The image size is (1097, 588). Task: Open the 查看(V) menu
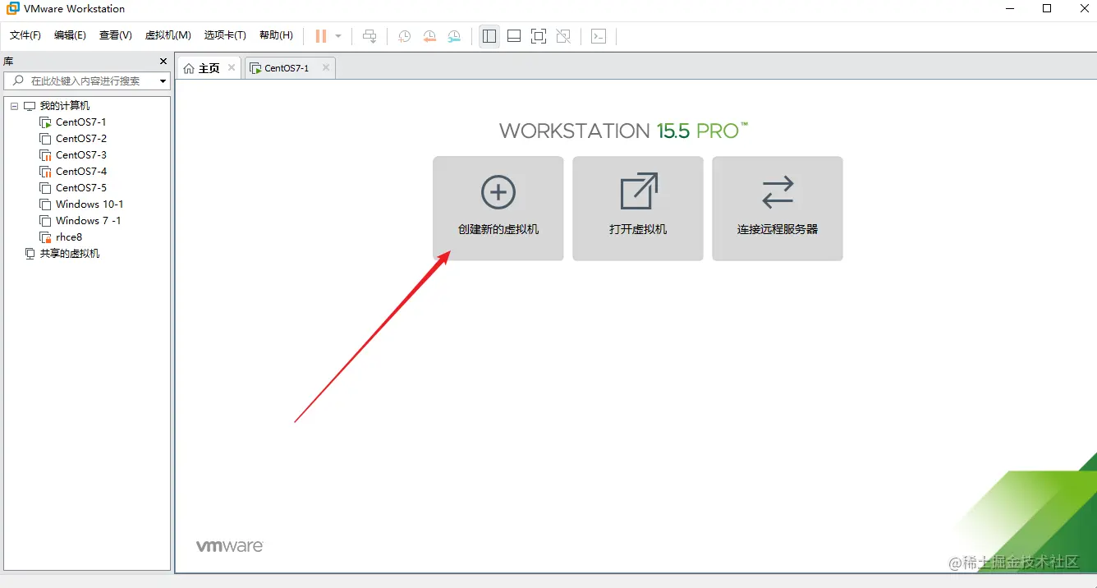click(116, 35)
